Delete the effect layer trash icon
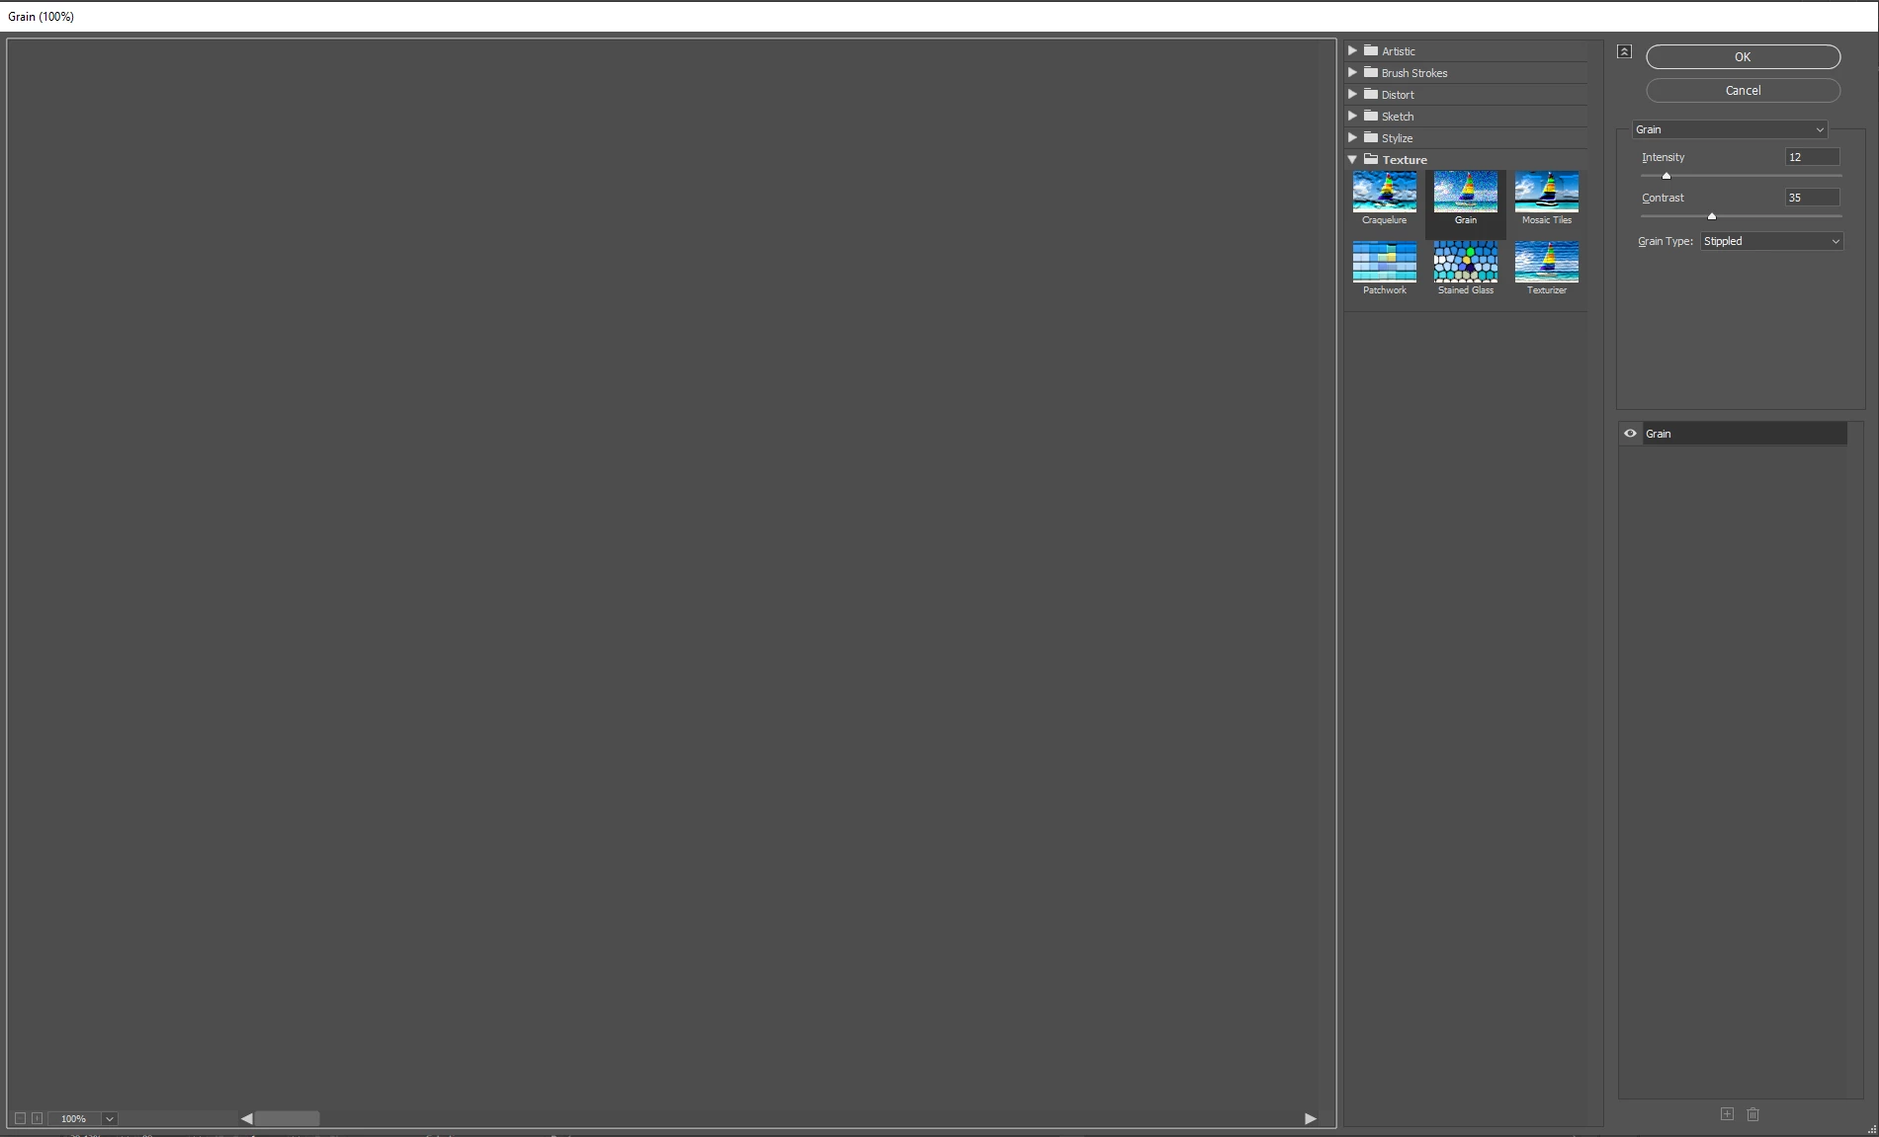The height and width of the screenshot is (1137, 1879). coord(1752,1114)
